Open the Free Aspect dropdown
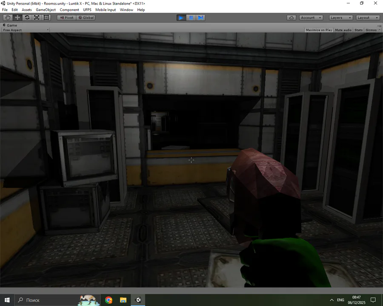383x306 pixels. tap(26, 30)
